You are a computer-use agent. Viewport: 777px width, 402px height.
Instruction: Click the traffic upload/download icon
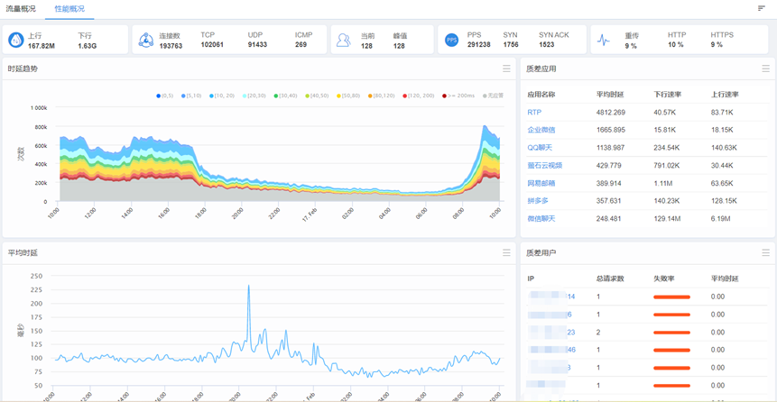coord(16,40)
